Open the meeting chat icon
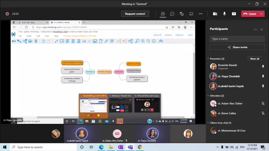The height and width of the screenshot is (151, 269). pos(172,14)
